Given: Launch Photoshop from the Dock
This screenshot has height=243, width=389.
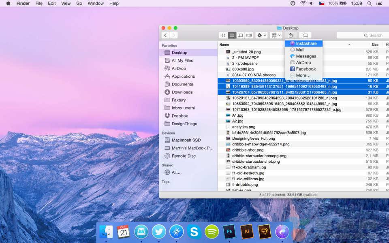Looking at the screenshot, I should [229, 232].
